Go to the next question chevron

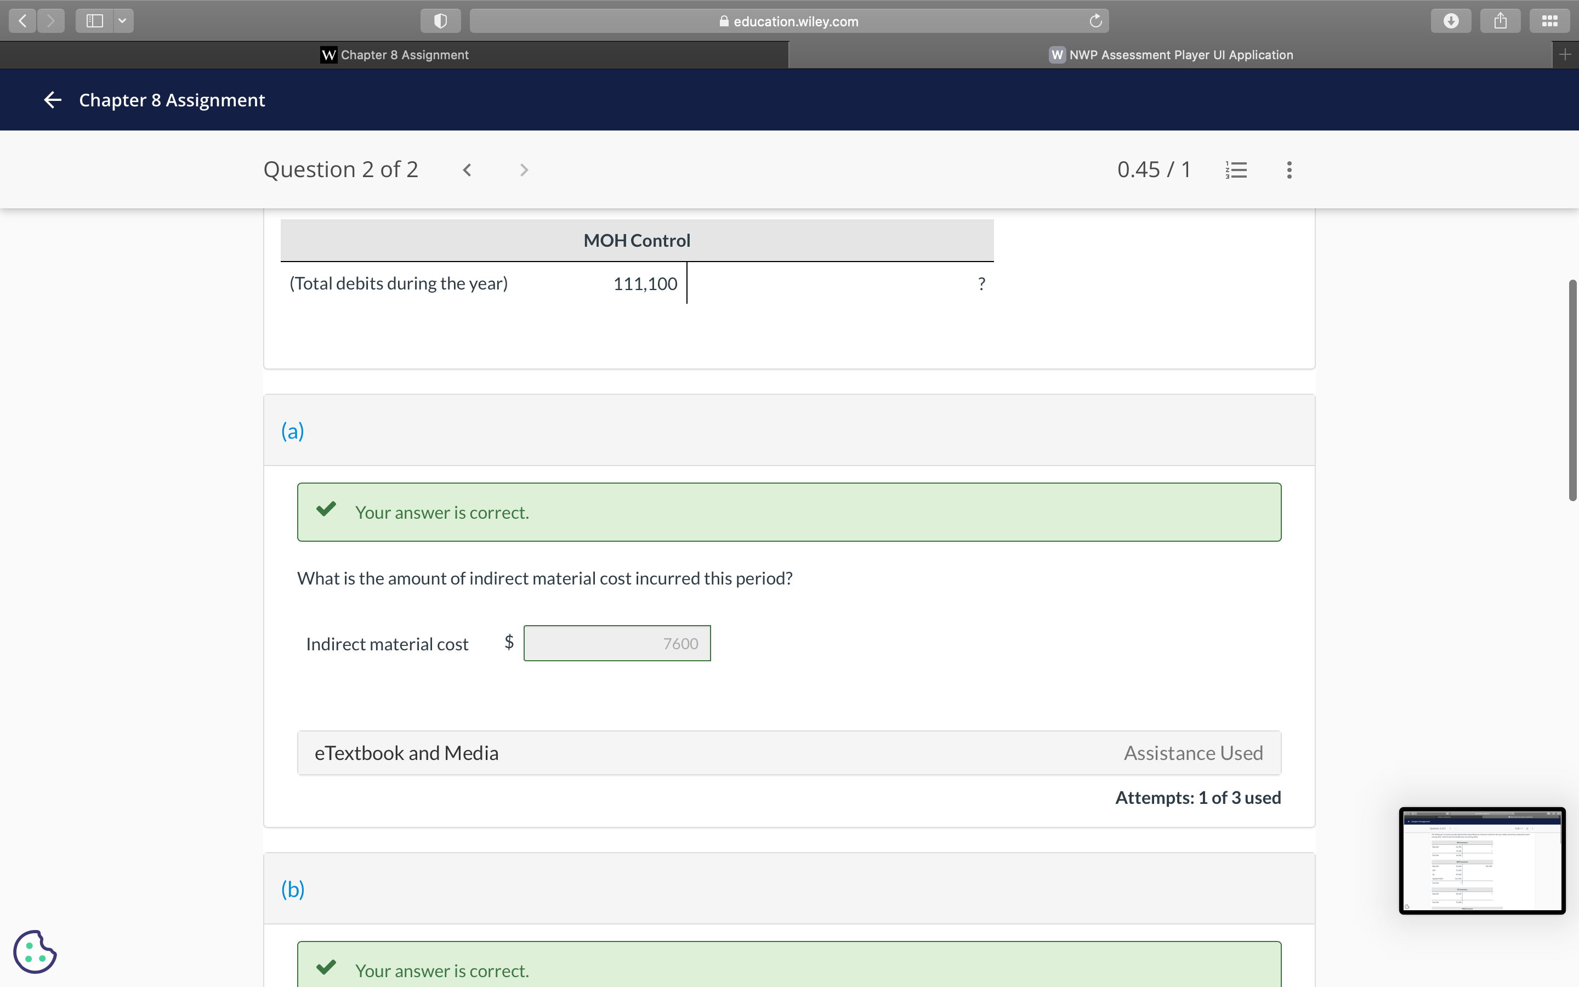[x=524, y=171]
